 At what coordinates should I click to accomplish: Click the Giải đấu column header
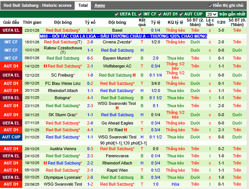[x=11, y=22]
